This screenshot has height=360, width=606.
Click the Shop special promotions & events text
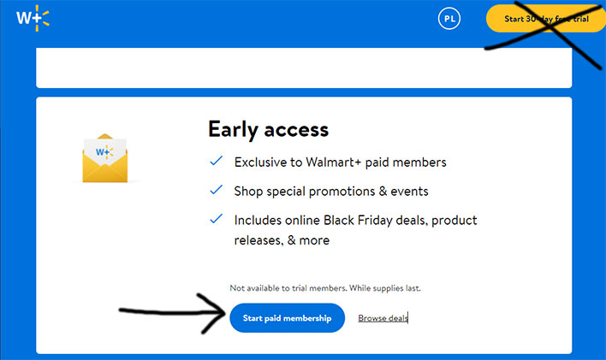tap(330, 192)
